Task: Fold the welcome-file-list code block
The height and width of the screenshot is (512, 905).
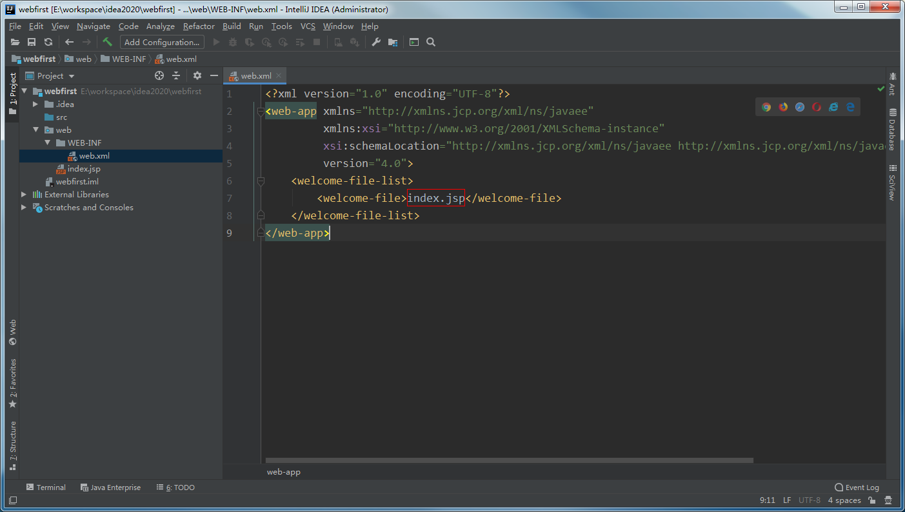Action: pos(261,181)
